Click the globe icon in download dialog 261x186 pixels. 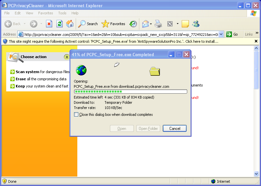(81, 70)
